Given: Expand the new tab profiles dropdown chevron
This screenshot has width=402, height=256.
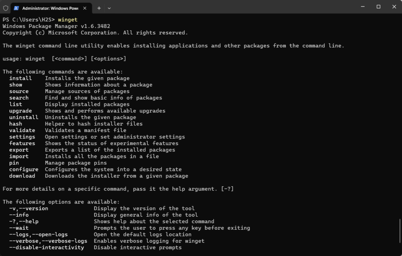Looking at the screenshot, I should coord(109,8).
